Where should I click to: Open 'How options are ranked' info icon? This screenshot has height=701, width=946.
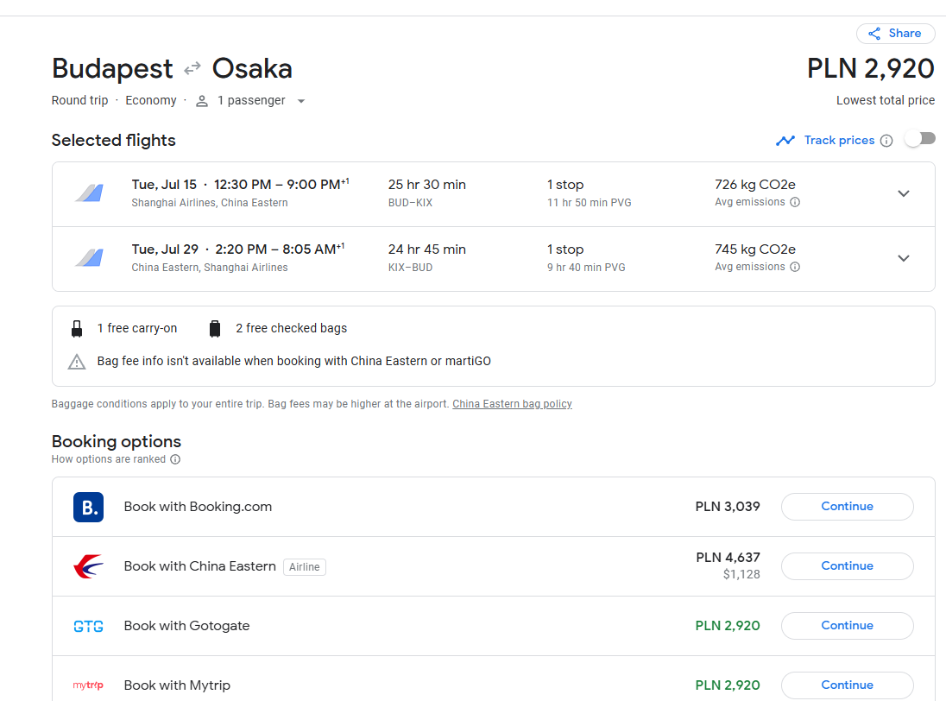175,459
